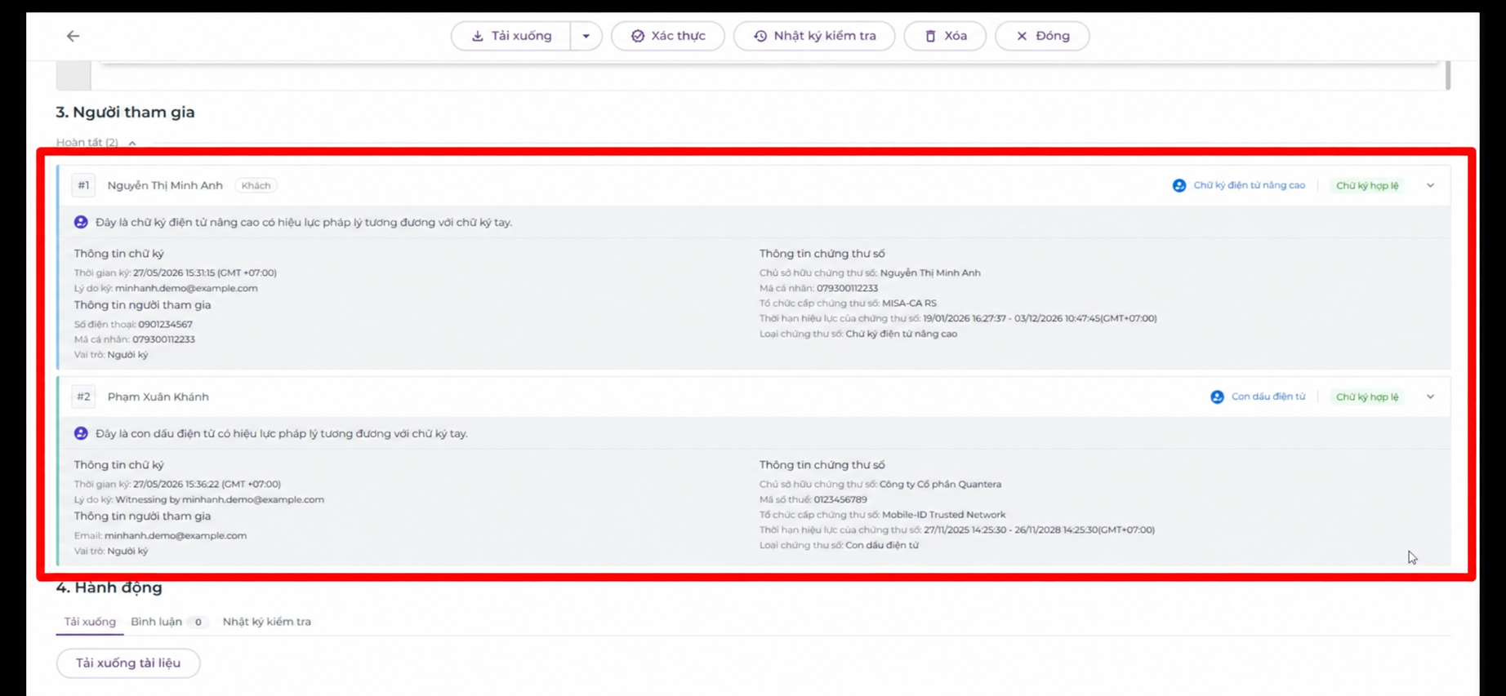Go back using the left arrow icon
This screenshot has height=696, width=1506.
[x=73, y=36]
